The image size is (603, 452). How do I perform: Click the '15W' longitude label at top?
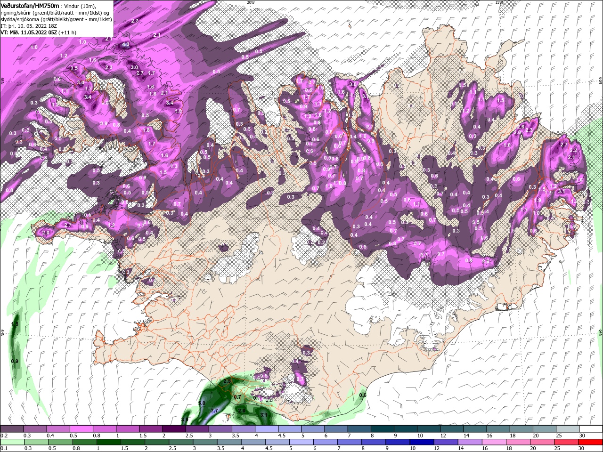[499, 2]
